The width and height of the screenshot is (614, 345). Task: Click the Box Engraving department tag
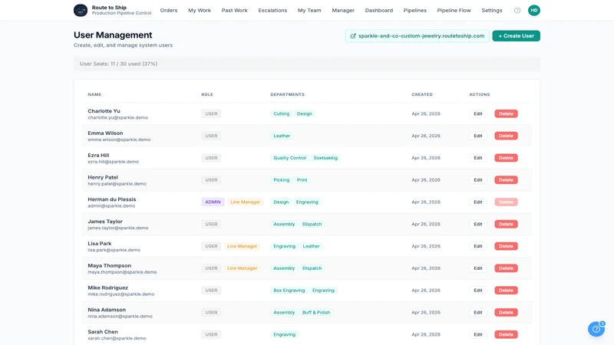click(x=289, y=291)
